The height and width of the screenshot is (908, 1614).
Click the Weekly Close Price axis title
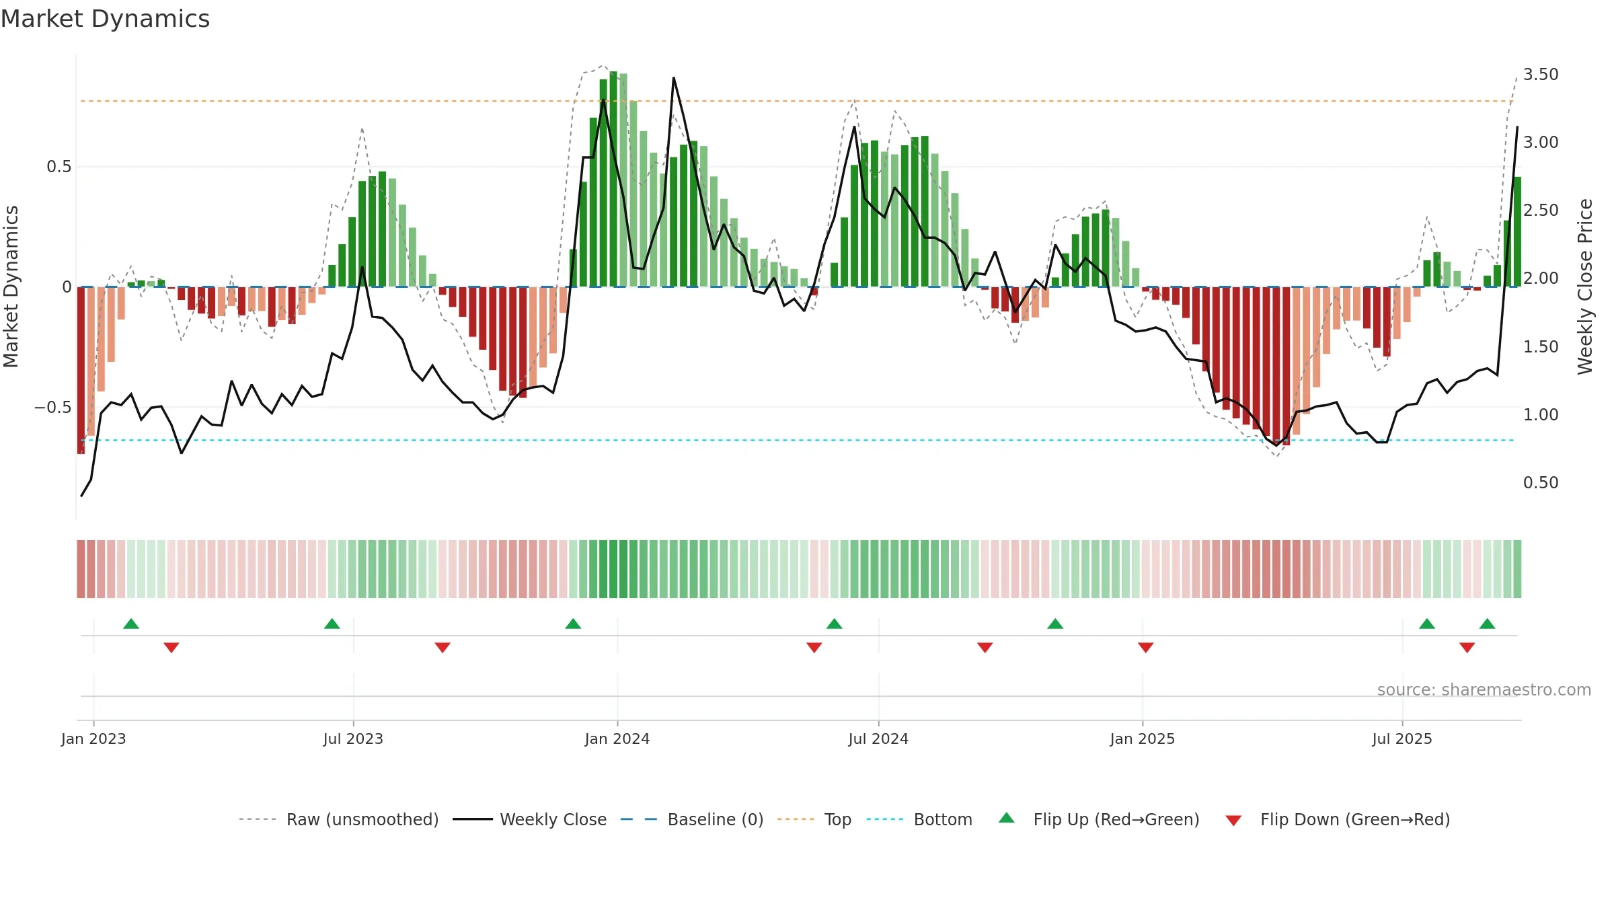tap(1585, 287)
